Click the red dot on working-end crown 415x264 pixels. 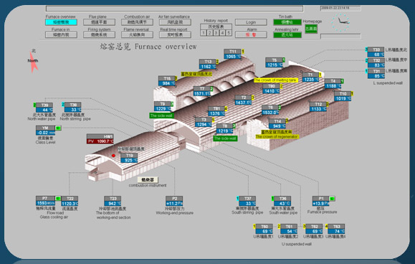click(113, 156)
